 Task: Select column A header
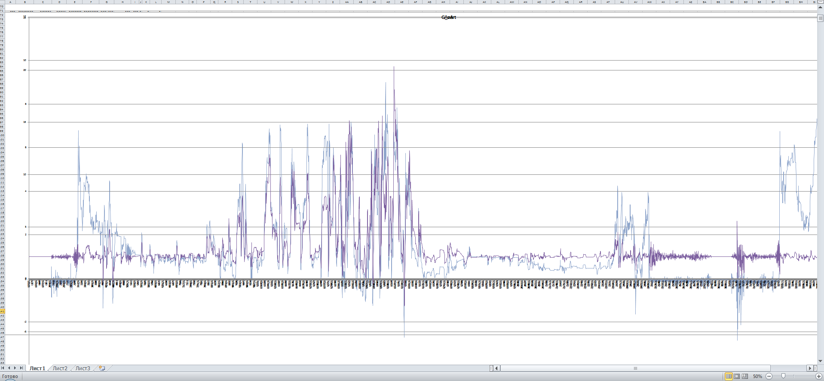point(10,2)
